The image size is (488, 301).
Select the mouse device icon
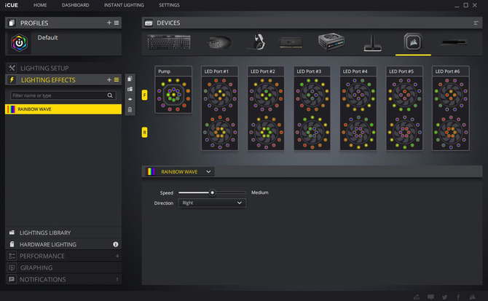(x=220, y=42)
